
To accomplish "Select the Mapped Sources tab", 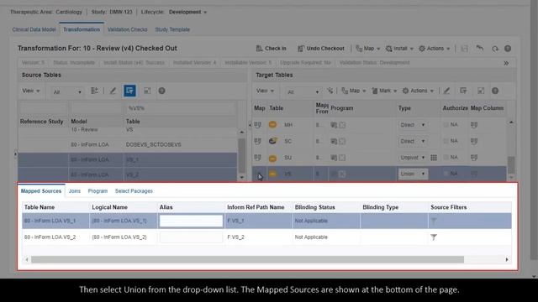I will (x=41, y=191).
